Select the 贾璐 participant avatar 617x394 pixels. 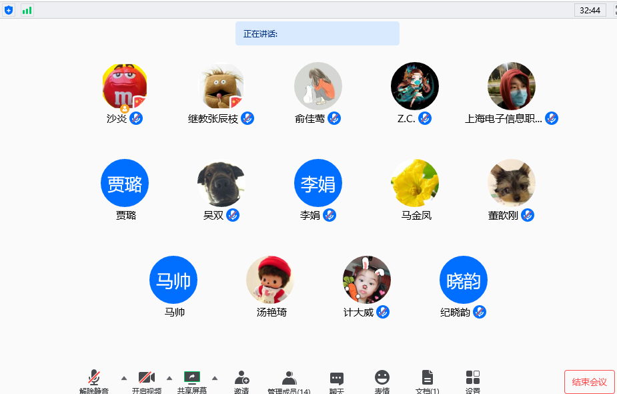[125, 183]
